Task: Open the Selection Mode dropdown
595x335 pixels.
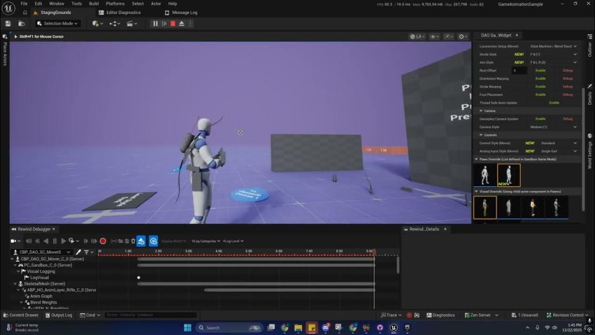Action: click(58, 24)
